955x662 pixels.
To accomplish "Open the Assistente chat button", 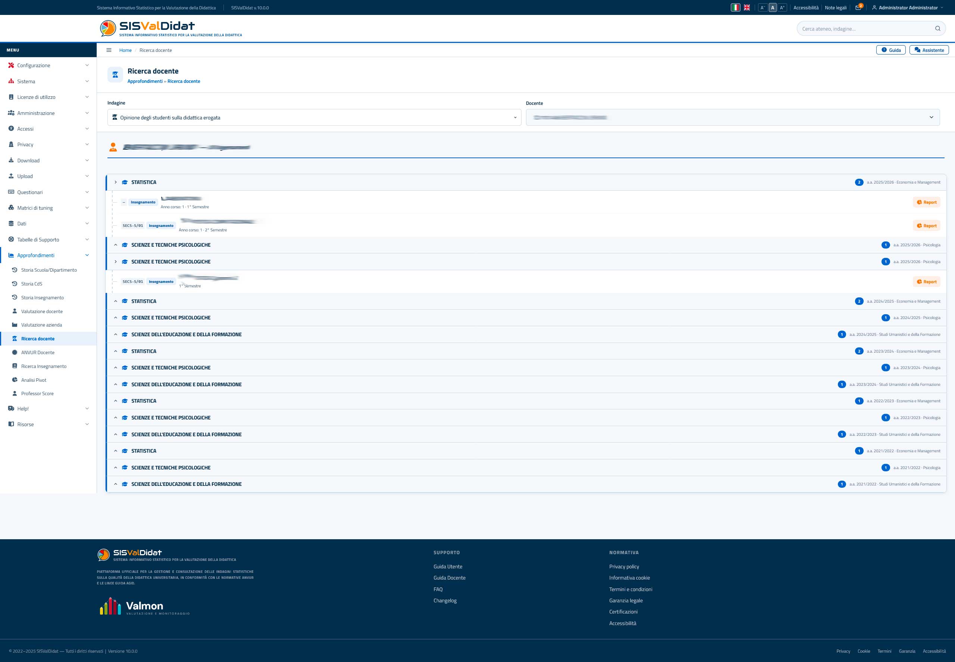I will pyautogui.click(x=929, y=50).
